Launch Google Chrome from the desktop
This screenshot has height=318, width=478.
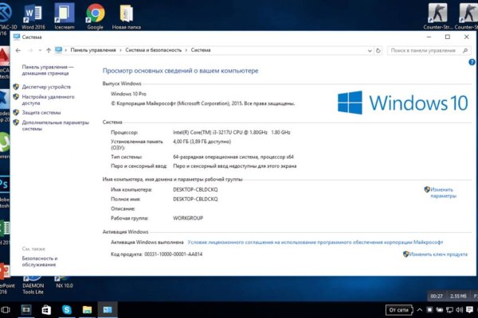click(x=95, y=14)
